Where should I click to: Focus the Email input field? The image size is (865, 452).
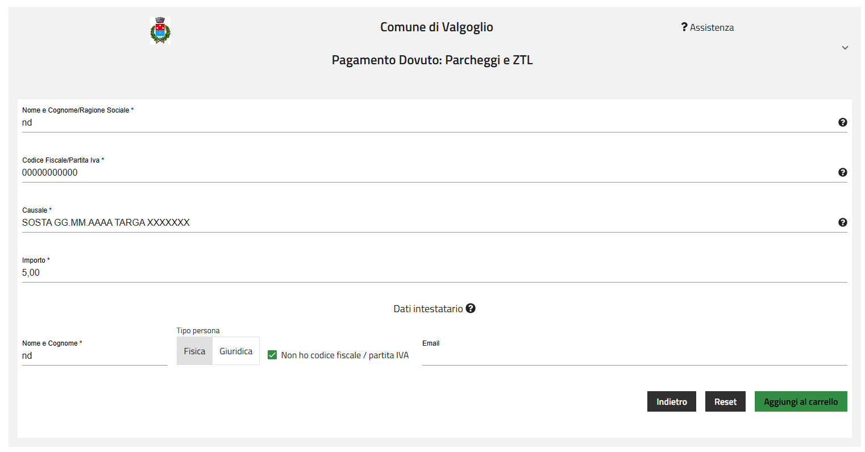pos(634,356)
